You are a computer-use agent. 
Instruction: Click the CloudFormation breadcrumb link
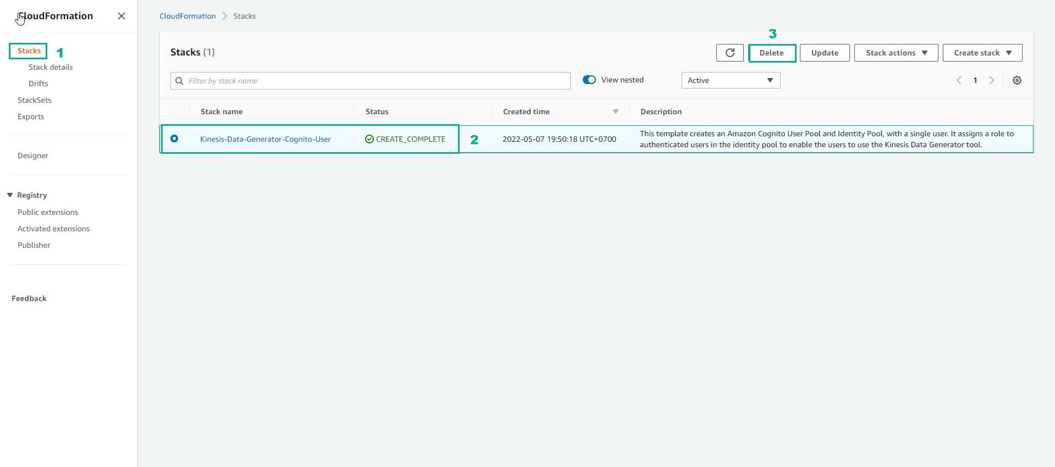click(x=187, y=16)
